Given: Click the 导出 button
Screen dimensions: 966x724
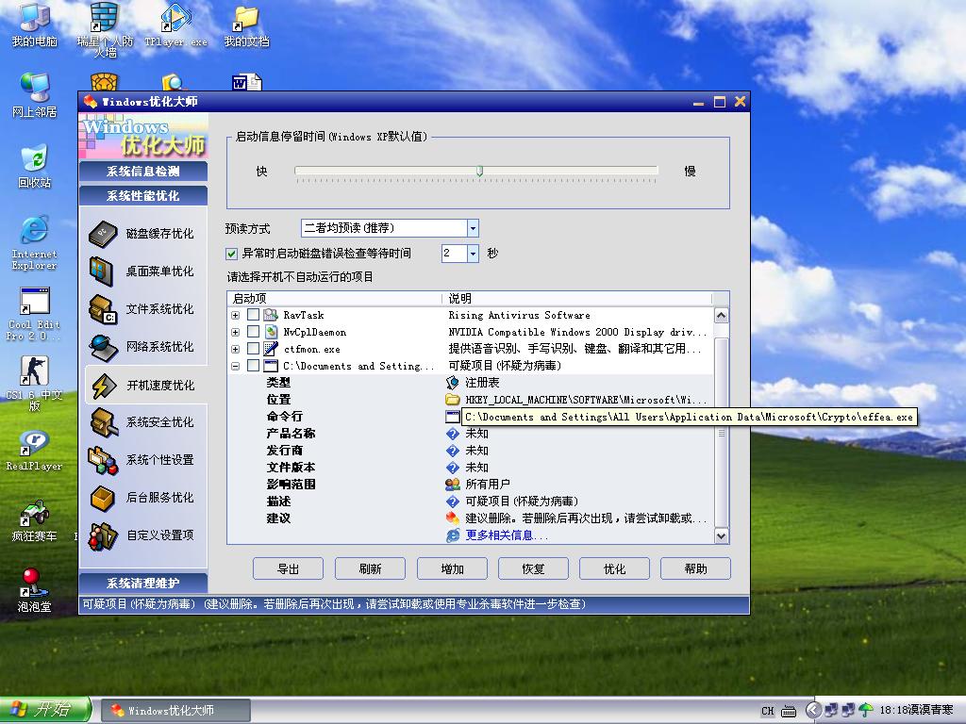Looking at the screenshot, I should pyautogui.click(x=288, y=568).
